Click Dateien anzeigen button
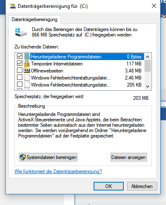The width and height of the screenshot is (166, 205). point(129,157)
